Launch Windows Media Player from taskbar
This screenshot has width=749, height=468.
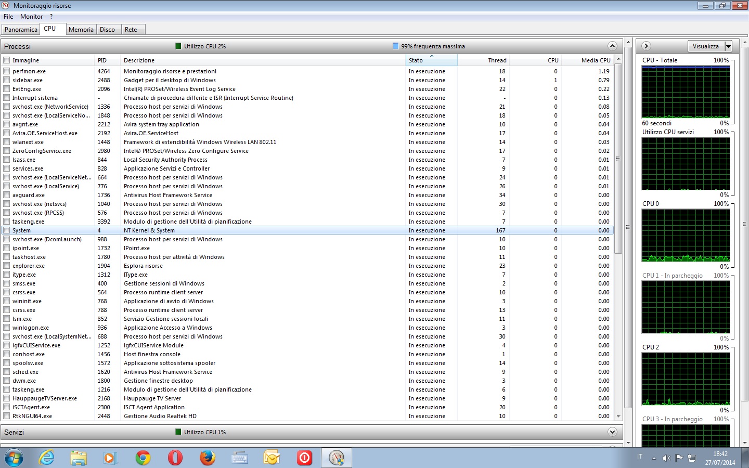click(110, 458)
